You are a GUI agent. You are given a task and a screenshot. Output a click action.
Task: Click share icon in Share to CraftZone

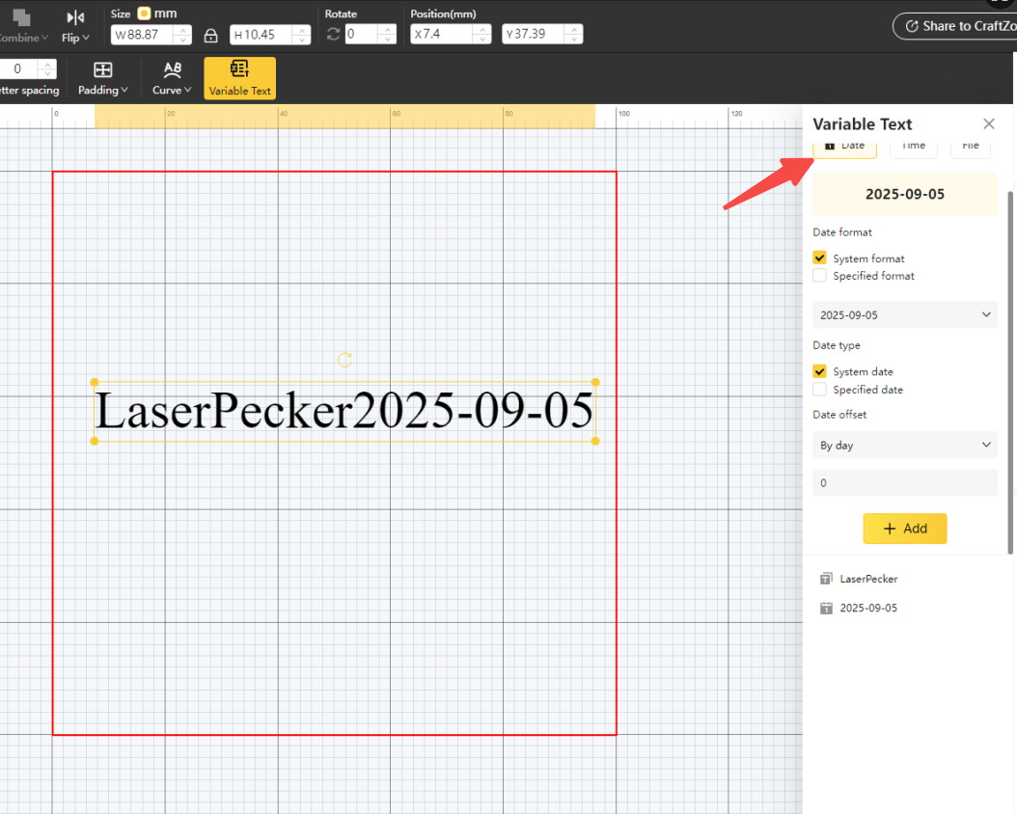912,26
